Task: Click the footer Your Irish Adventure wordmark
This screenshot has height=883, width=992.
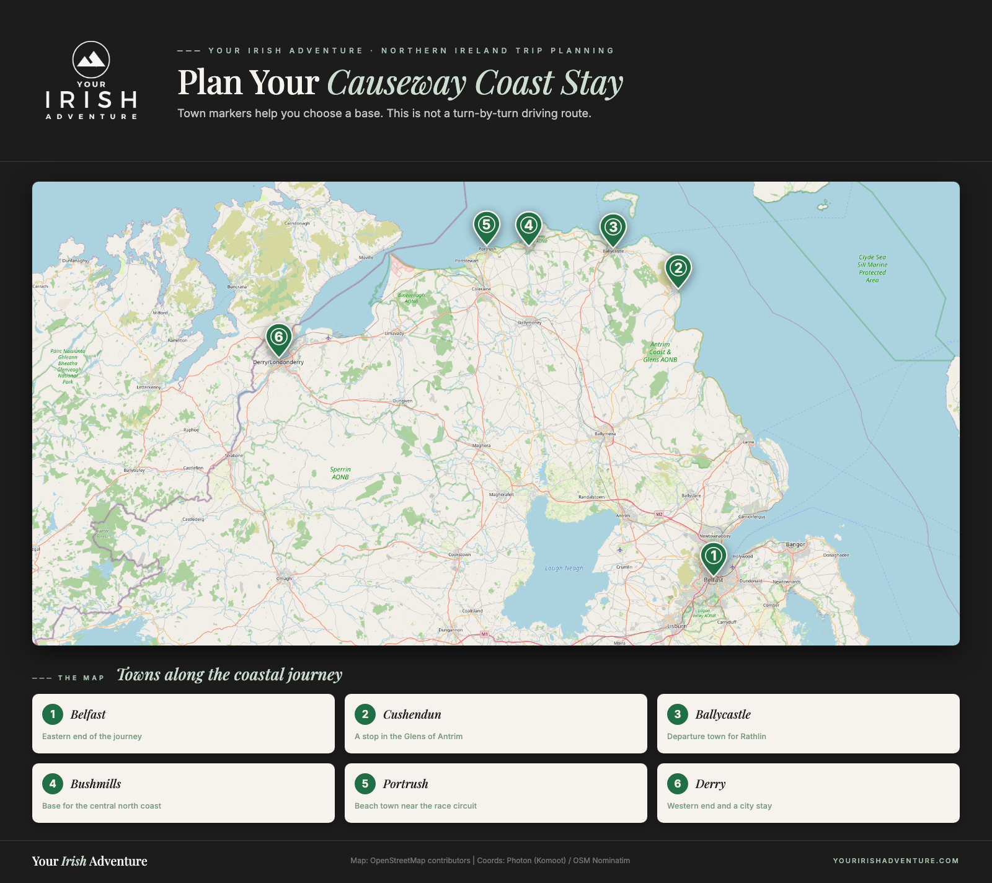Action: 90,861
